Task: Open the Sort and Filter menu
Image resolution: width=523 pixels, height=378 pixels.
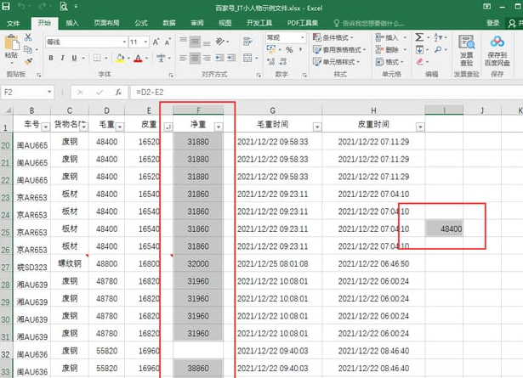Action: [x=438, y=37]
